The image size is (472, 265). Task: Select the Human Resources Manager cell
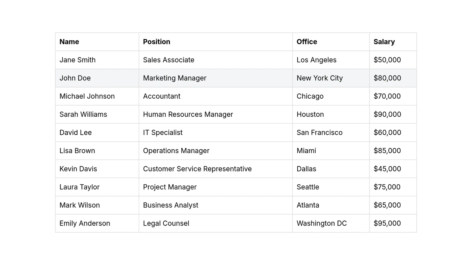click(216, 114)
